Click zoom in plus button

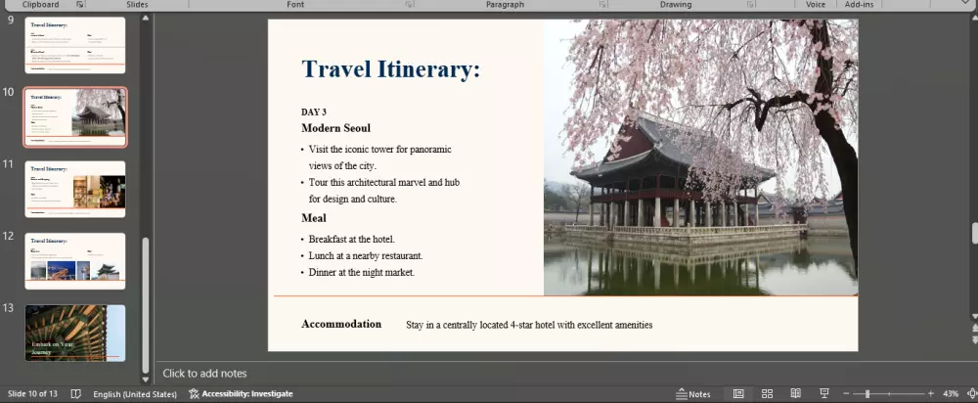click(x=931, y=393)
